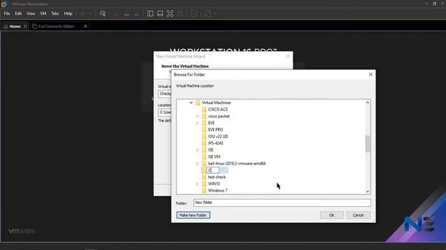Close the Eve Community Edition tab
The height and width of the screenshot is (250, 446).
(x=85, y=26)
